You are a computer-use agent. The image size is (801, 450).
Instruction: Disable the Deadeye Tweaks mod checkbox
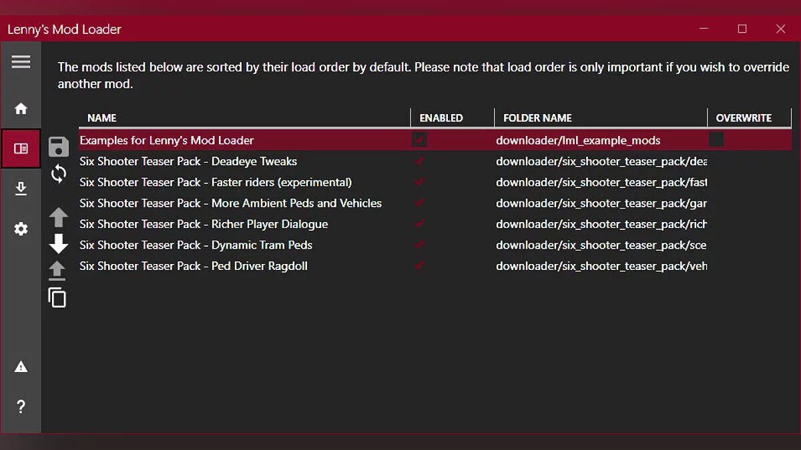click(420, 161)
